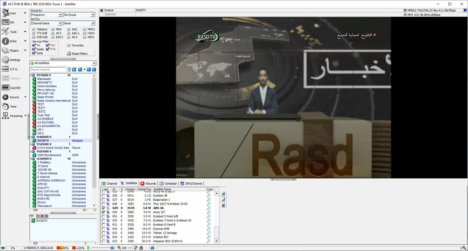Enable the HEVC filter checkbox
468x251 pixels.
[84, 37]
